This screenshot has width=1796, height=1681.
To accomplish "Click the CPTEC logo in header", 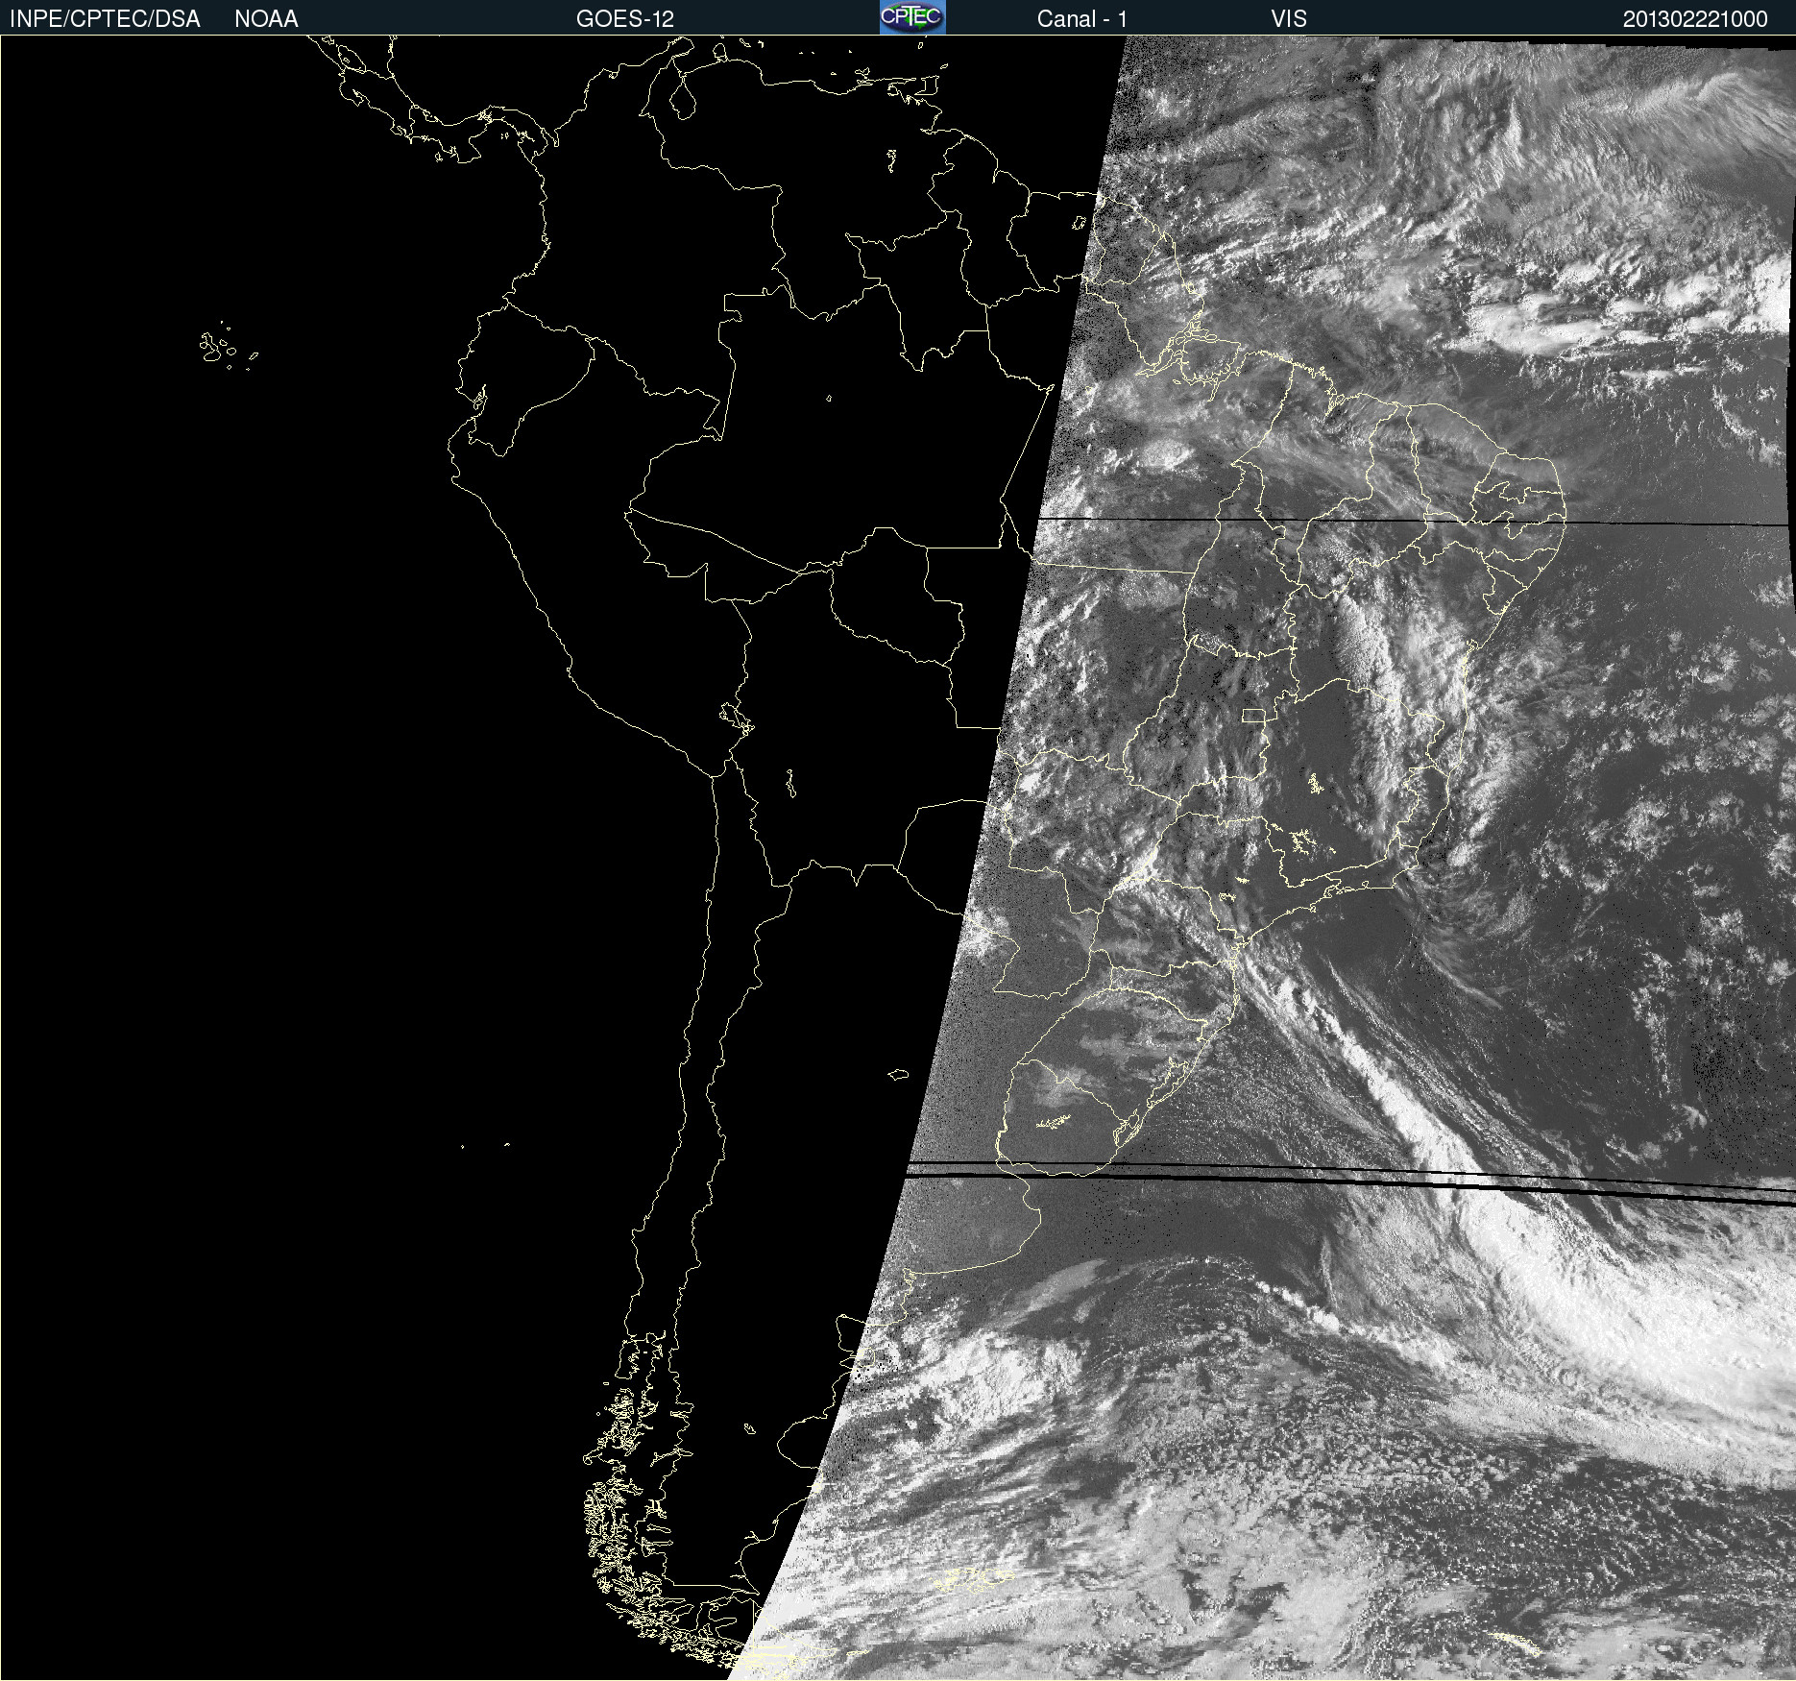I will tap(912, 17).
